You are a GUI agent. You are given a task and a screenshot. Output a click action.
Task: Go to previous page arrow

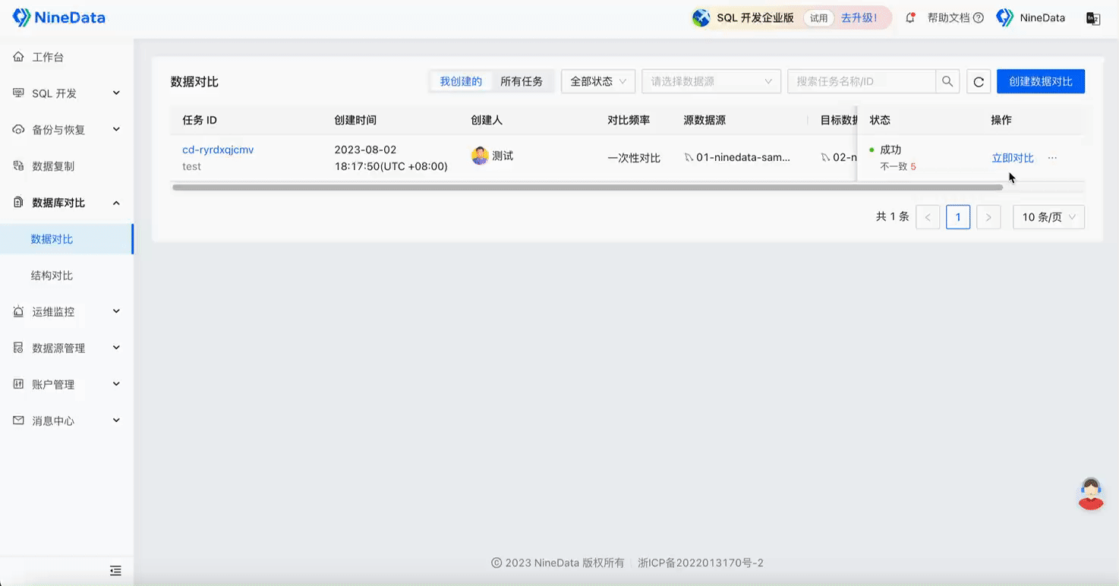pyautogui.click(x=928, y=217)
